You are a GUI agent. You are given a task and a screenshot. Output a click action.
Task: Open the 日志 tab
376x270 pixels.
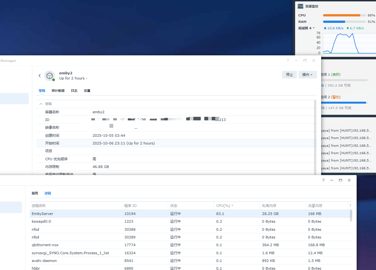[x=74, y=91]
